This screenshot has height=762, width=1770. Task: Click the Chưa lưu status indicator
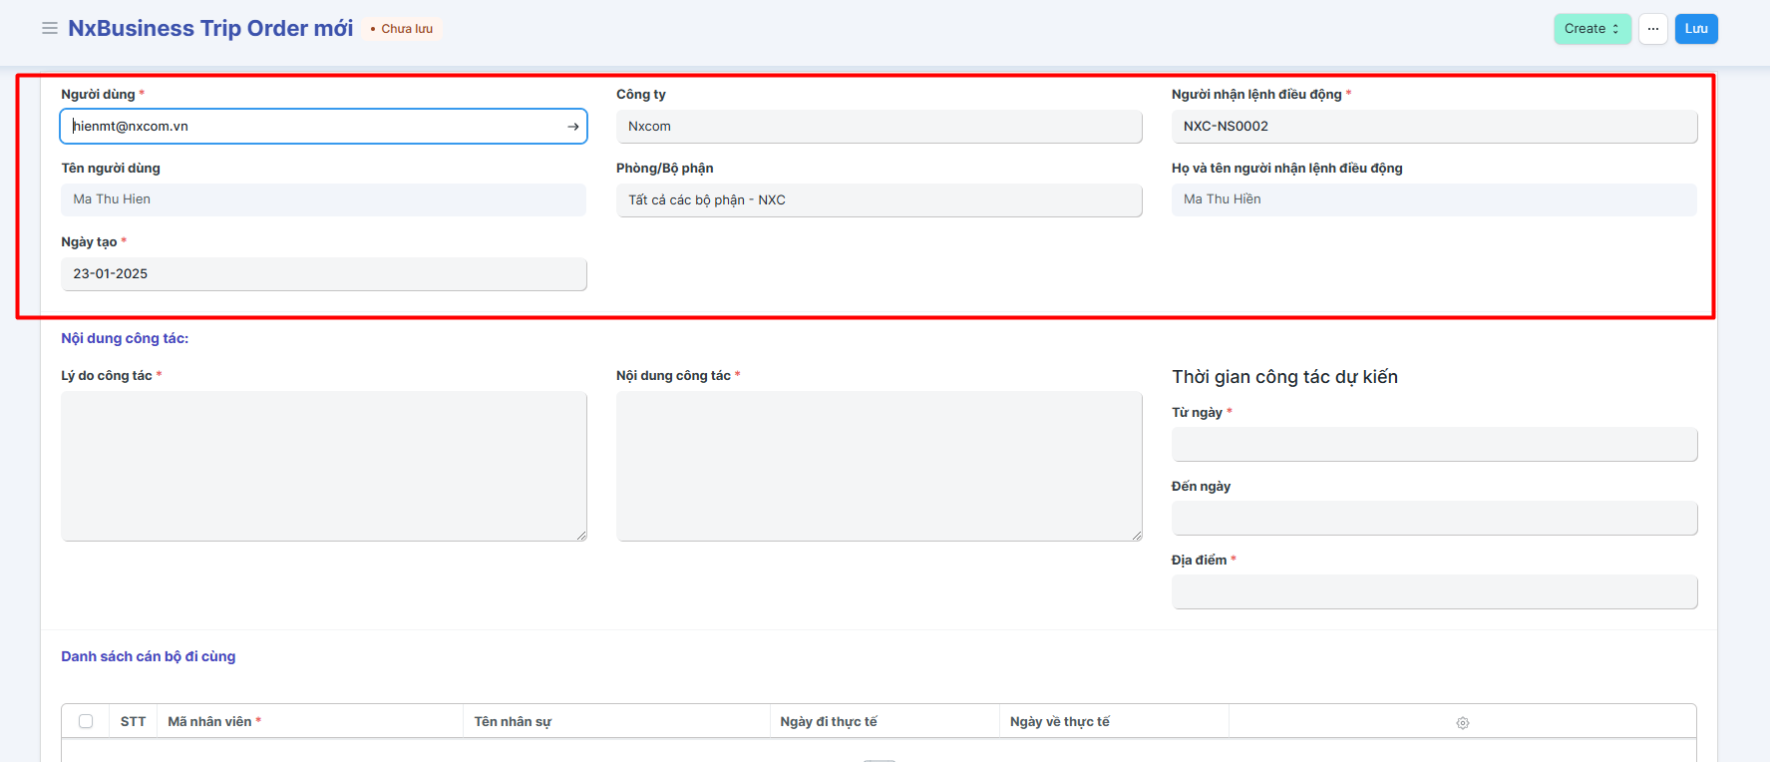pos(402,29)
